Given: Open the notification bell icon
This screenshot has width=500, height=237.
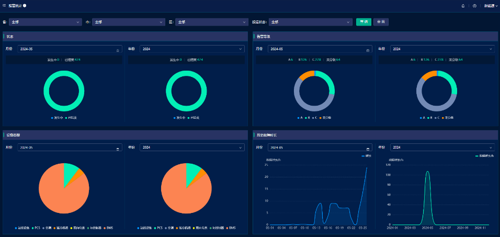Looking at the screenshot, I should click(x=463, y=6).
